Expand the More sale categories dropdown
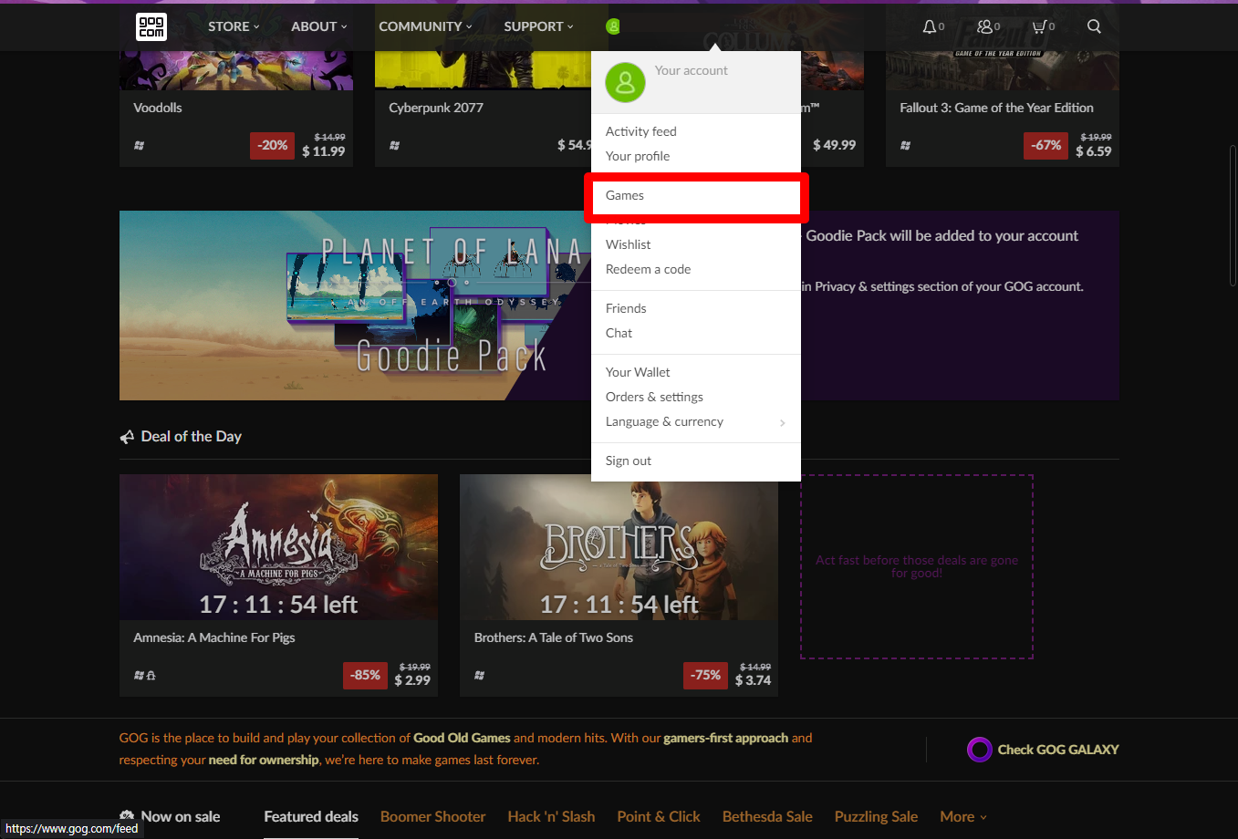The width and height of the screenshot is (1238, 839). tap(963, 816)
